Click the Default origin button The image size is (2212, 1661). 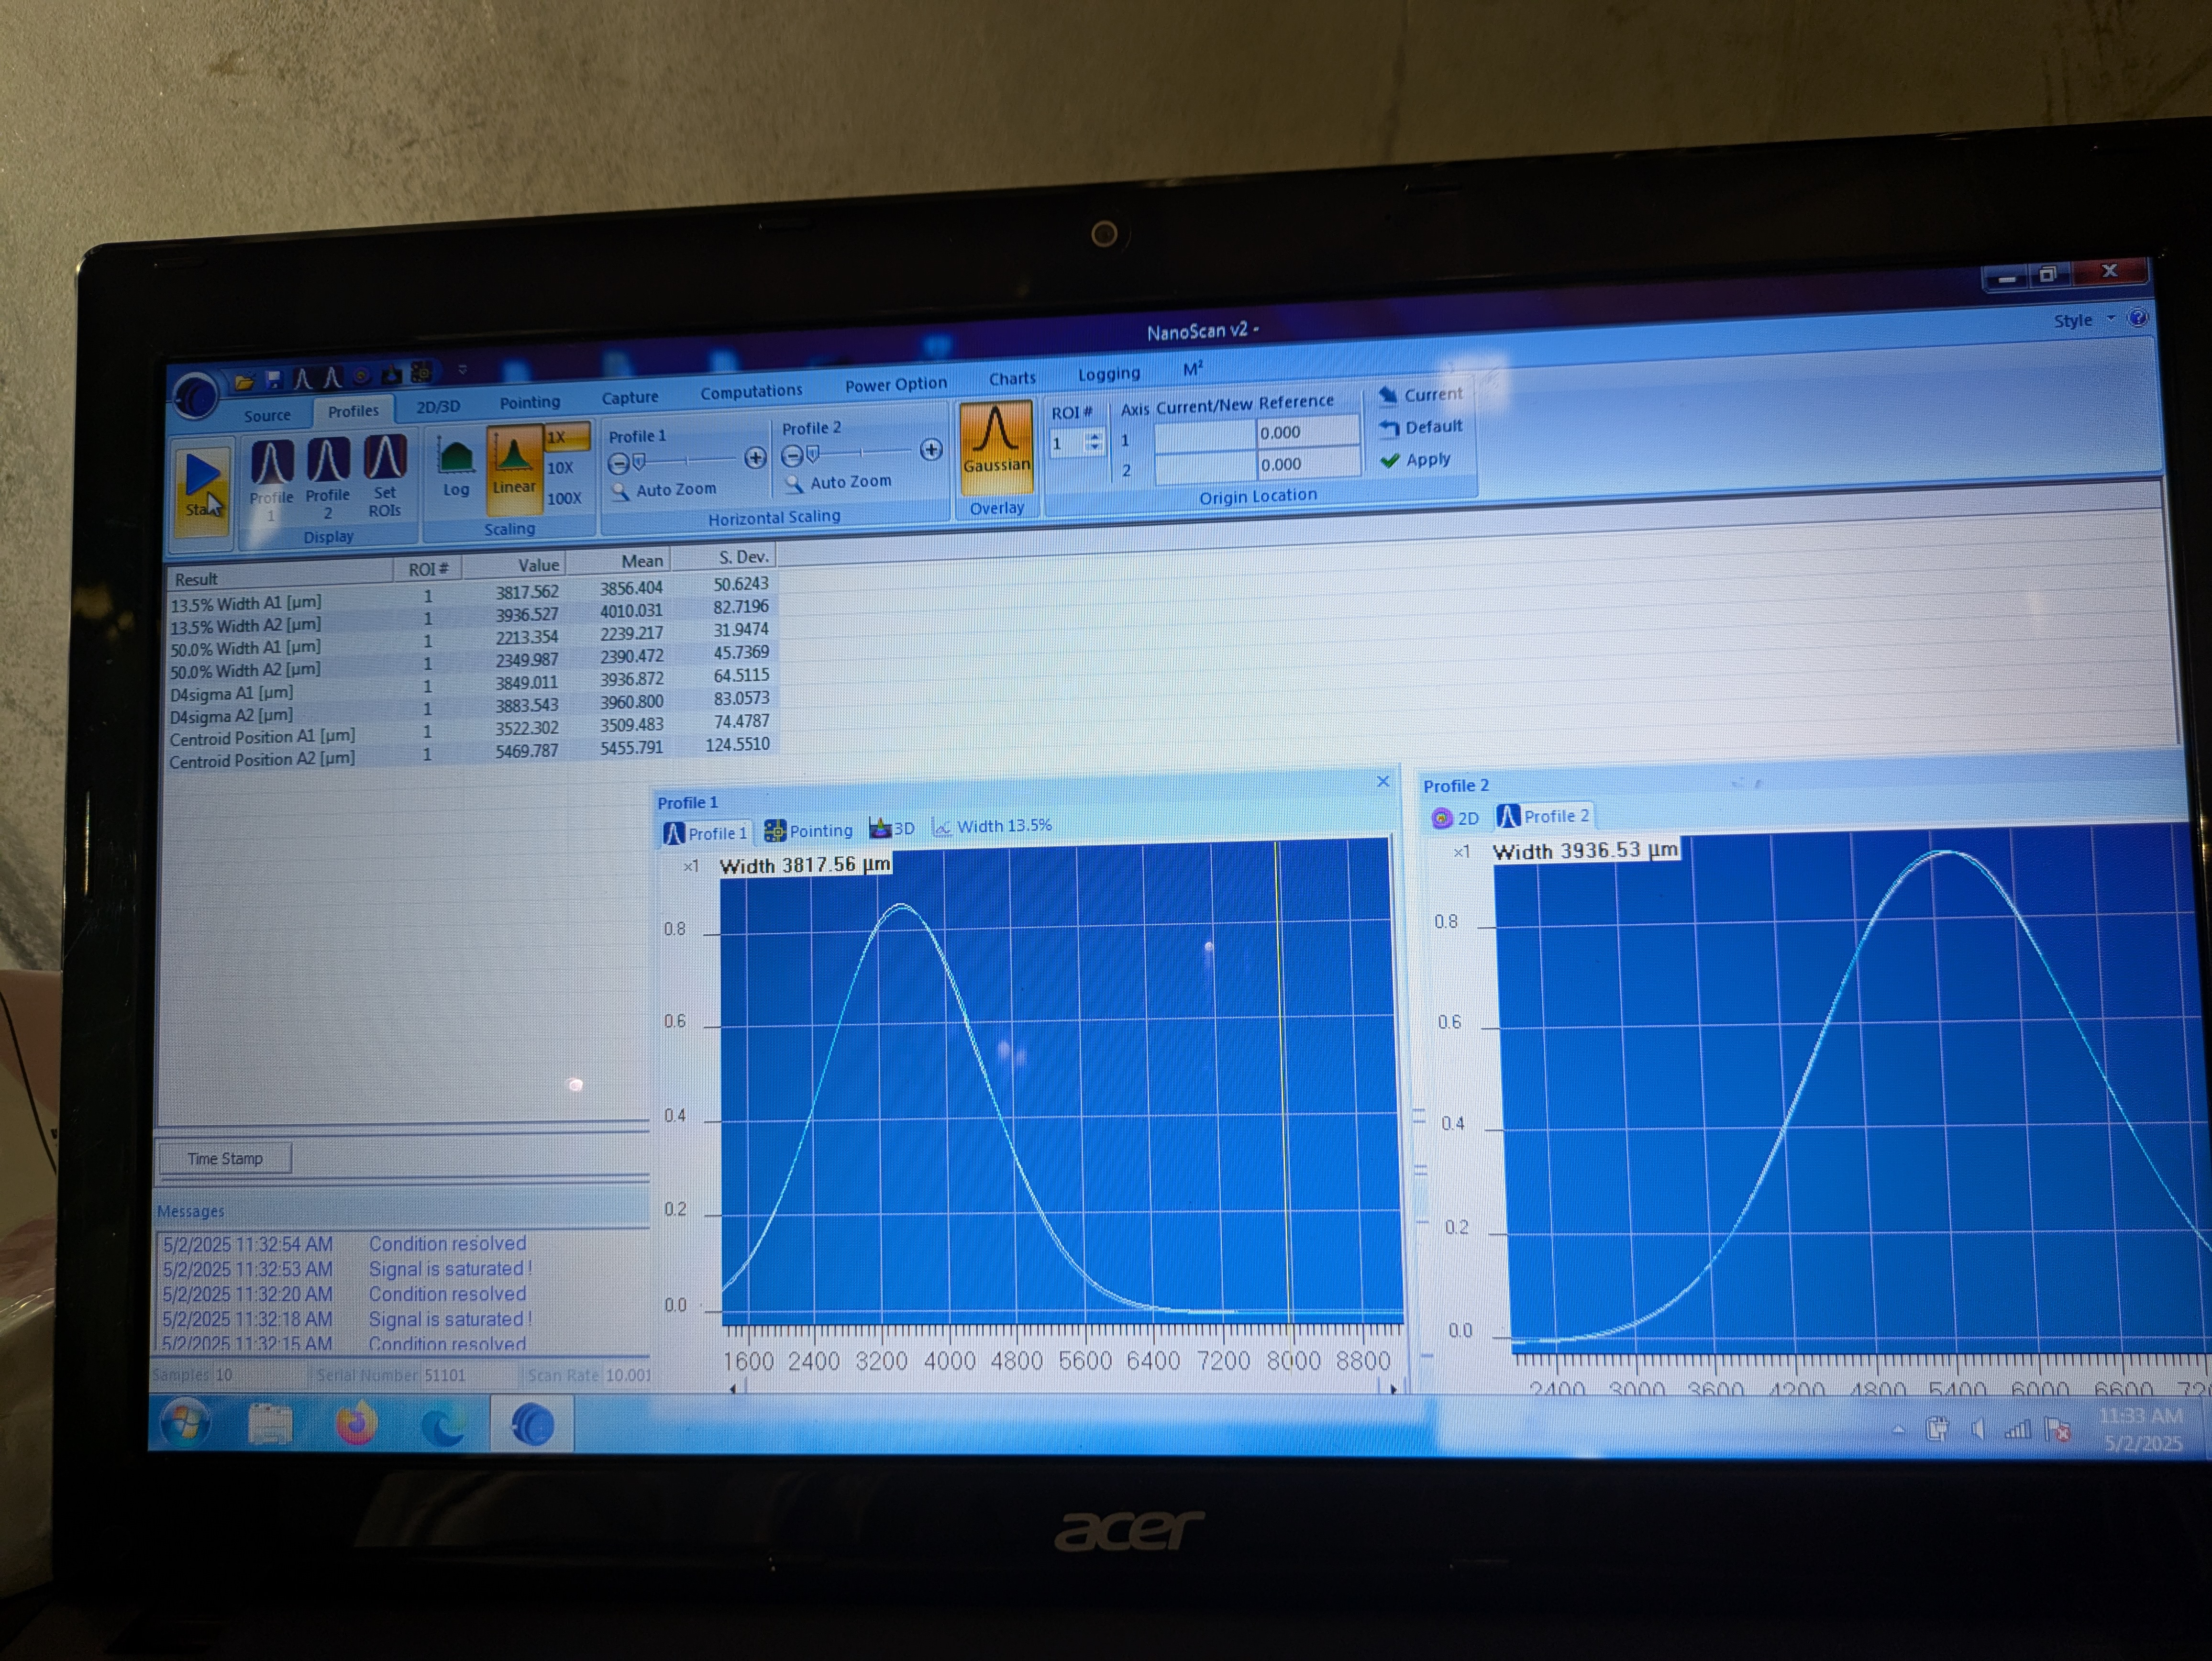[x=1421, y=427]
